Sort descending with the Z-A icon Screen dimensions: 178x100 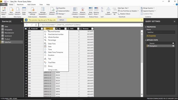click(102, 11)
